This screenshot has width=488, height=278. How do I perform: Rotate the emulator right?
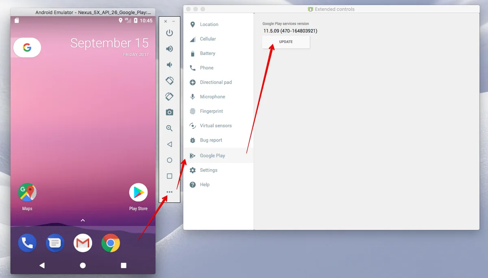pos(170,96)
